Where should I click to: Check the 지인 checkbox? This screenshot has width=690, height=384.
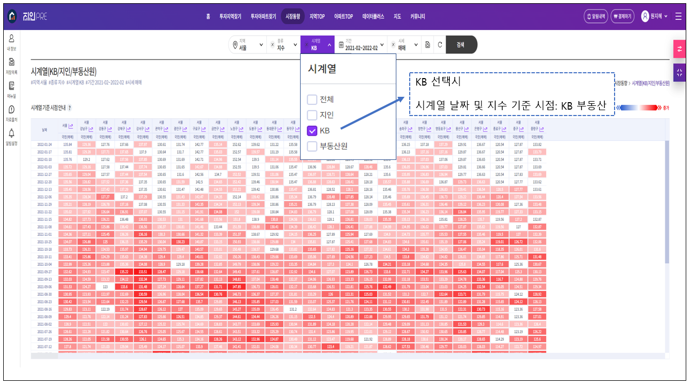pyautogui.click(x=312, y=115)
